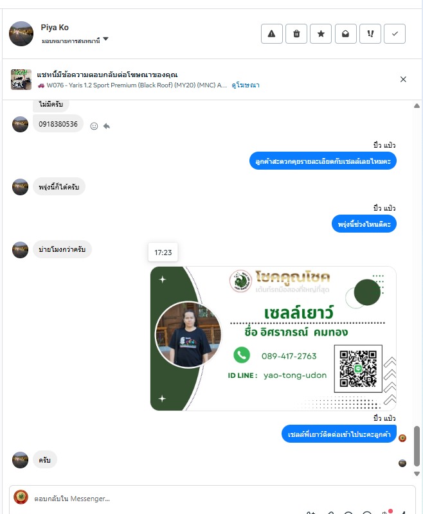Screen dimensions: 423x514
Task: Star this conversation with Piya Ko
Action: 321,34
